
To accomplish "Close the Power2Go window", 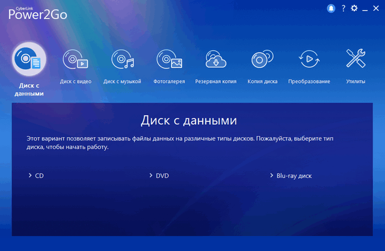I will tap(377, 8).
